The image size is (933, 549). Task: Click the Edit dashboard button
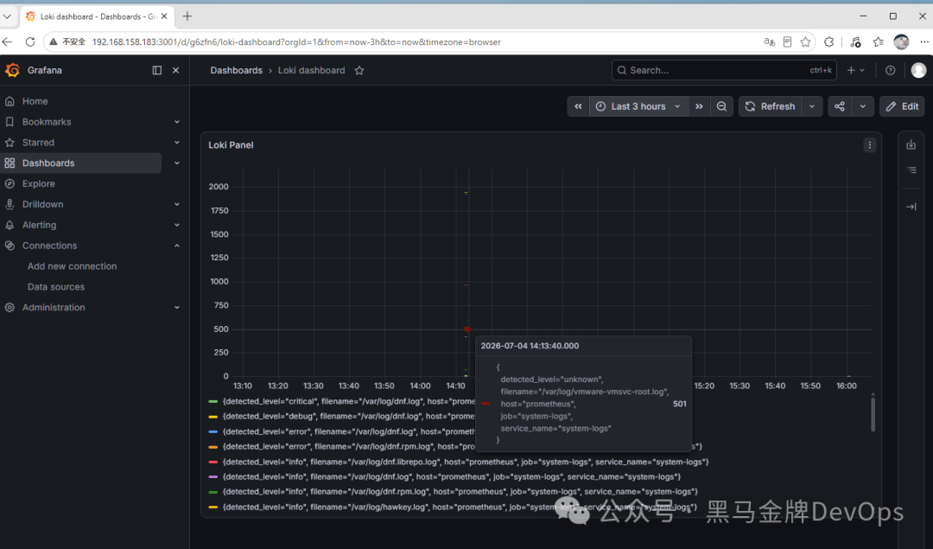point(902,106)
